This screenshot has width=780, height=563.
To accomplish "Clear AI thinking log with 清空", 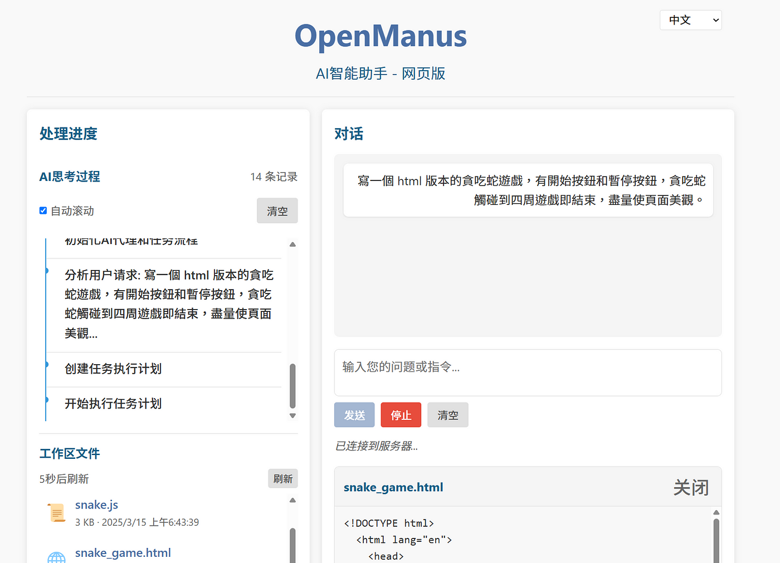I will (277, 211).
